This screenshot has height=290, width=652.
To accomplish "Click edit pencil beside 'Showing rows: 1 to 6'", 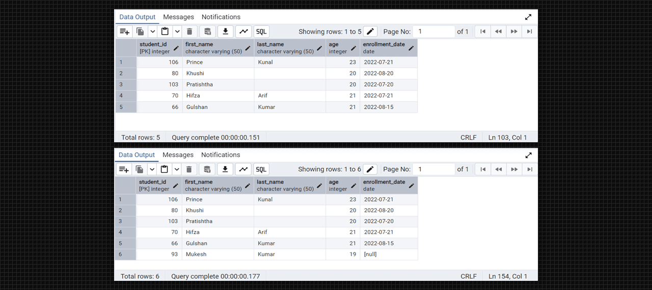I will pyautogui.click(x=370, y=169).
